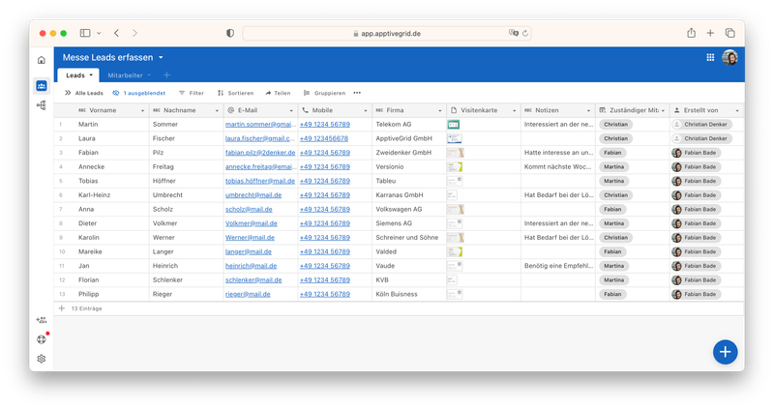Open the Nachname column dropdown arrow
The image size is (774, 410).
pyautogui.click(x=217, y=110)
